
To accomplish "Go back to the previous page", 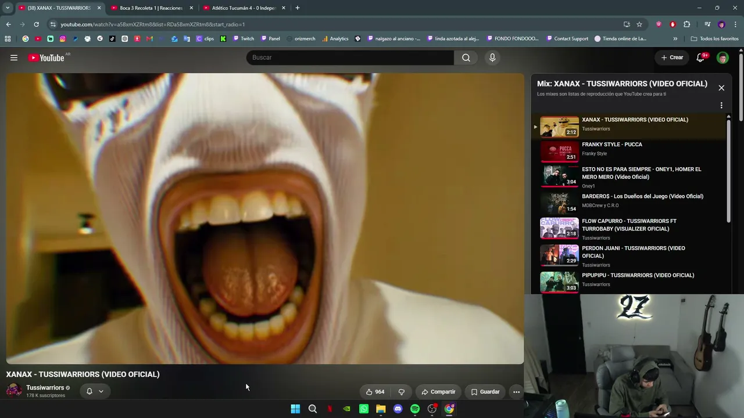I will [x=8, y=24].
